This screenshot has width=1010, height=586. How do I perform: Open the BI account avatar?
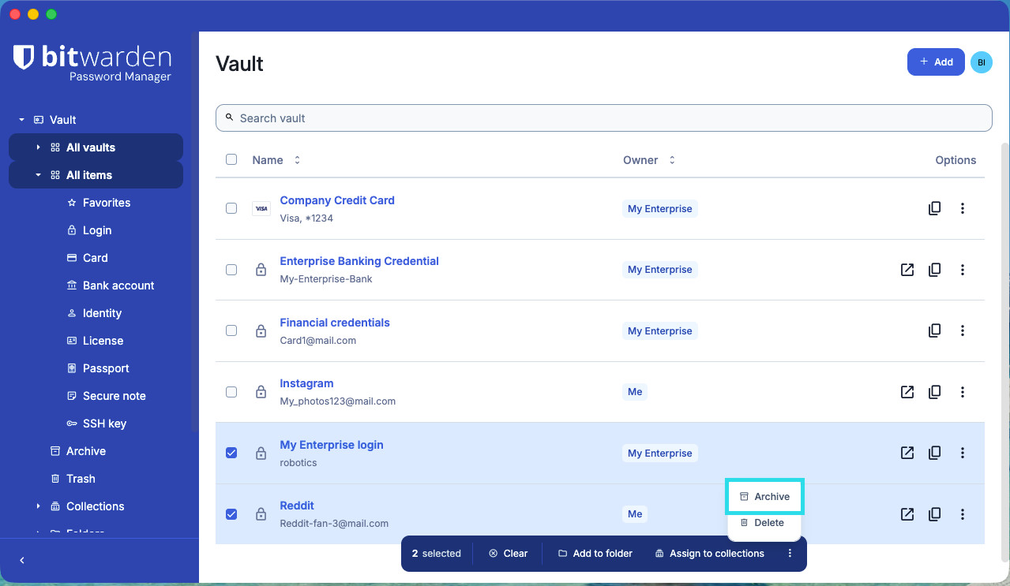pyautogui.click(x=982, y=62)
